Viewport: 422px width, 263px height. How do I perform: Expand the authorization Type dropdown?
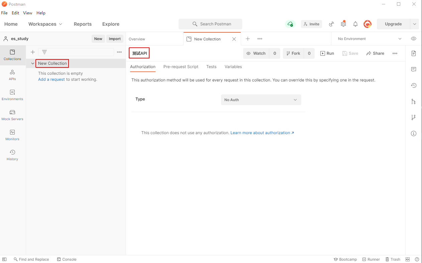[x=261, y=100]
